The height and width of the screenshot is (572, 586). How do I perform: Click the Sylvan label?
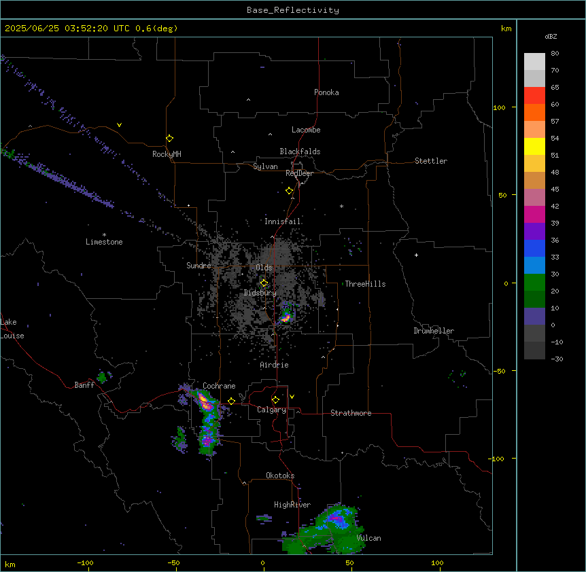pos(265,166)
